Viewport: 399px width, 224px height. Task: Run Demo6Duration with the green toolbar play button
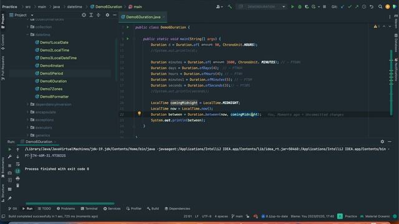(x=292, y=7)
